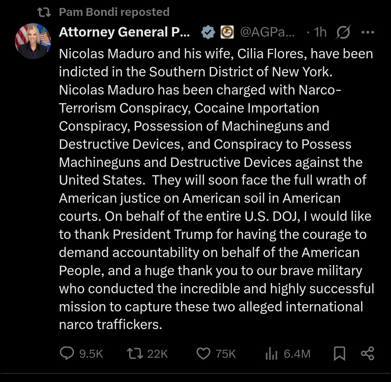
Task: Click "Pam Bondi reposted" label
Action: click(114, 12)
